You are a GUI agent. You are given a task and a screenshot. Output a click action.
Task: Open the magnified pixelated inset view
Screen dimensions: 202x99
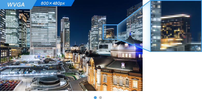point(176,26)
